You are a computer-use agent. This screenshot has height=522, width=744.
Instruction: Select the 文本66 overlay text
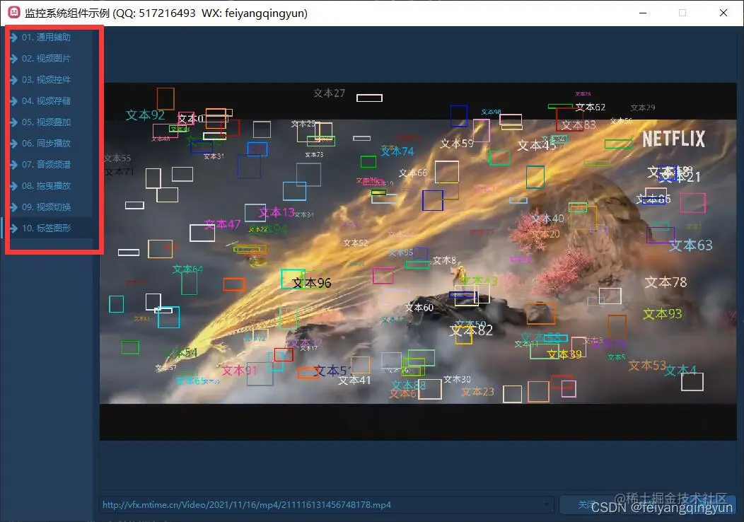click(x=413, y=173)
